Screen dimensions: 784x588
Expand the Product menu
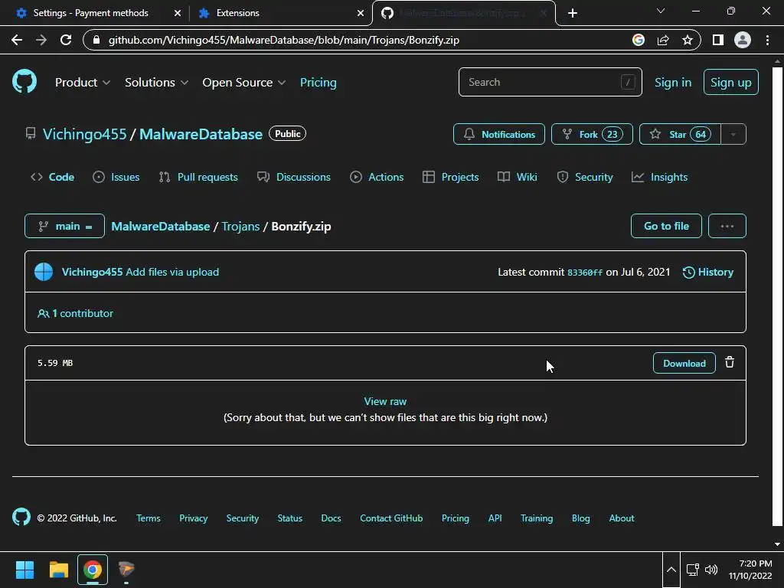coord(83,83)
